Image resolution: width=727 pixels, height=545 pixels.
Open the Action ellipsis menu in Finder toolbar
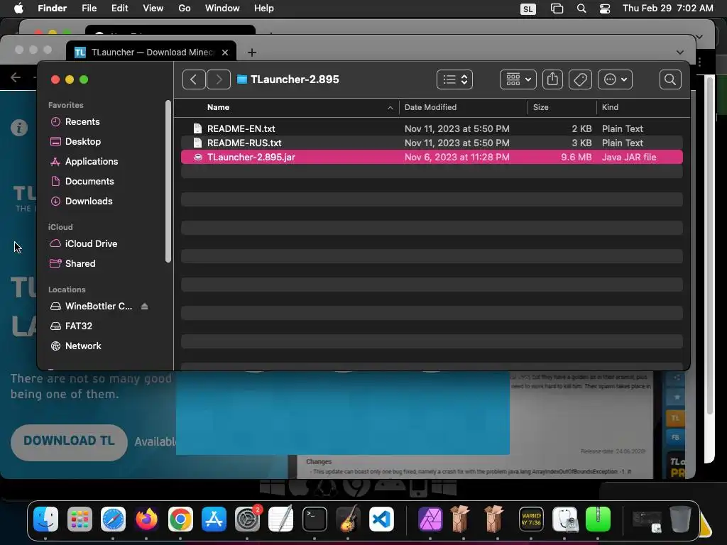click(616, 79)
